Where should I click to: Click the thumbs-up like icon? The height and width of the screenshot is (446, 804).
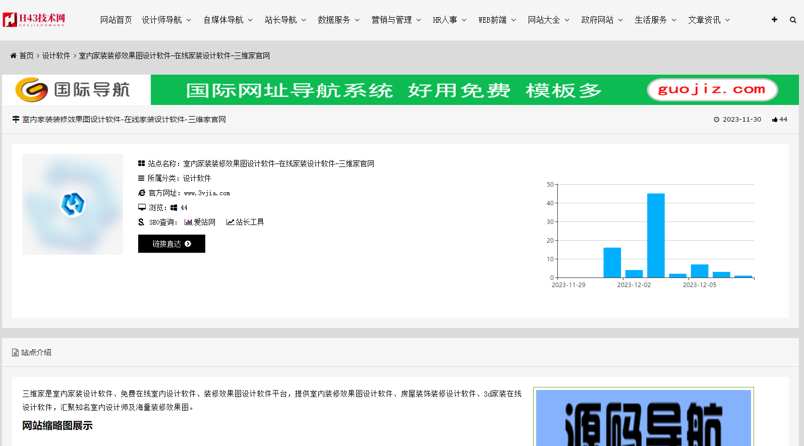point(775,120)
